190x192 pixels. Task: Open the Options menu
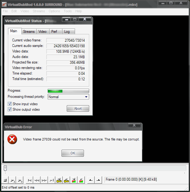54,11
